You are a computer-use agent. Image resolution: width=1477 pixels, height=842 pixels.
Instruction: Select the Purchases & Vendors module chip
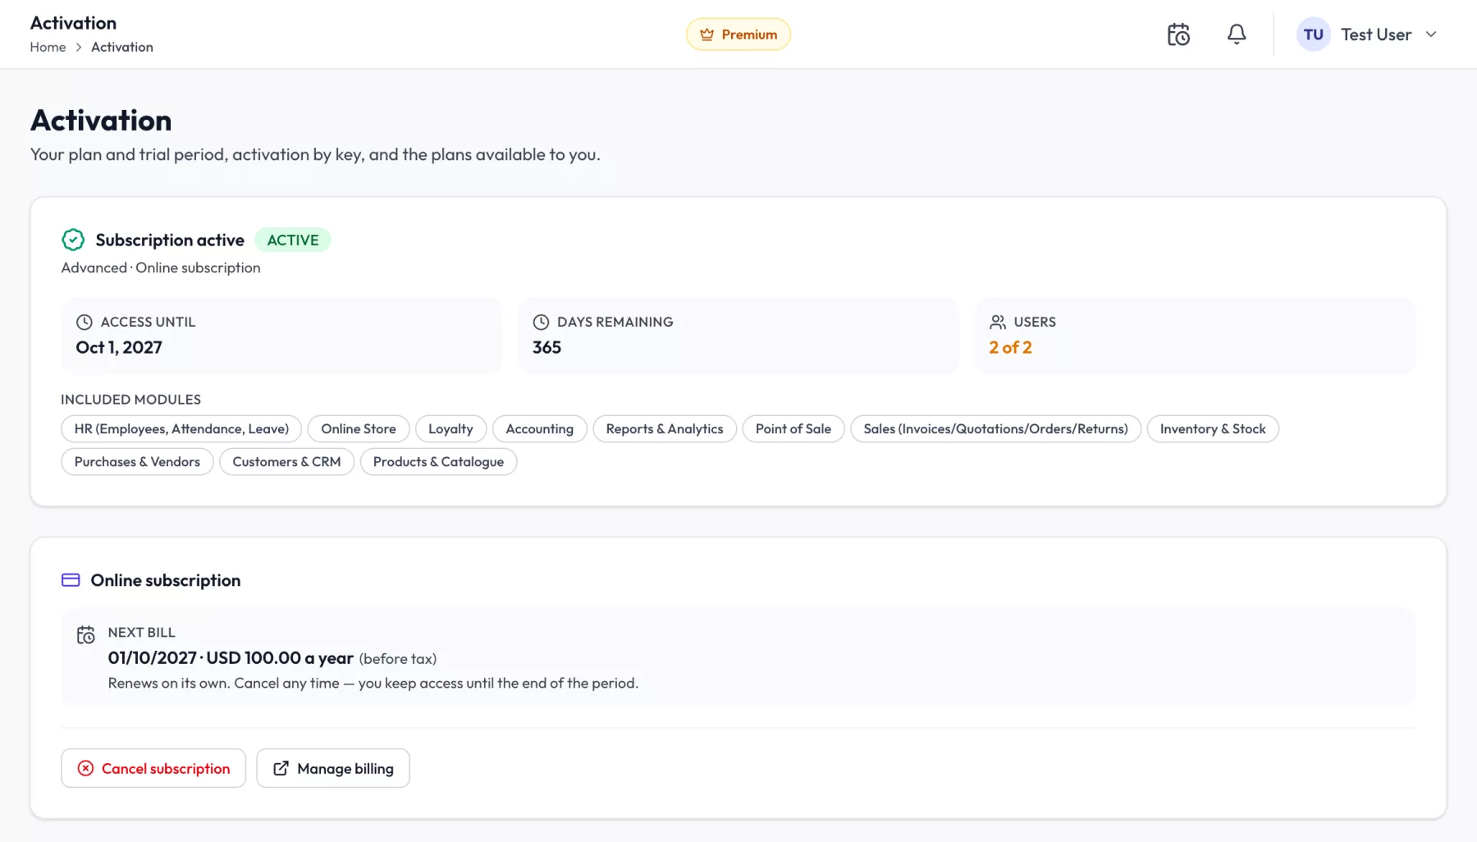point(137,461)
